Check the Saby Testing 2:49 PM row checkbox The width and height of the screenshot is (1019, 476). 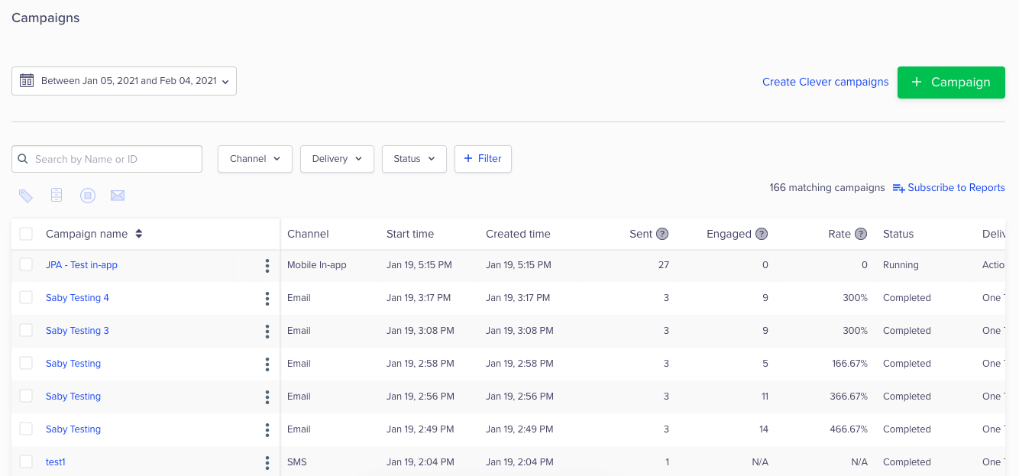tap(26, 429)
